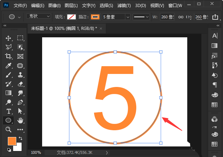Choose the Horizontal Type tool
The image size is (223, 157).
8,111
